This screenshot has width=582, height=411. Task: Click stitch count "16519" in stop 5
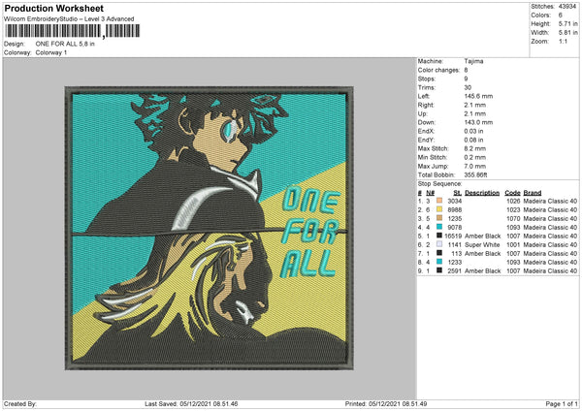click(453, 236)
